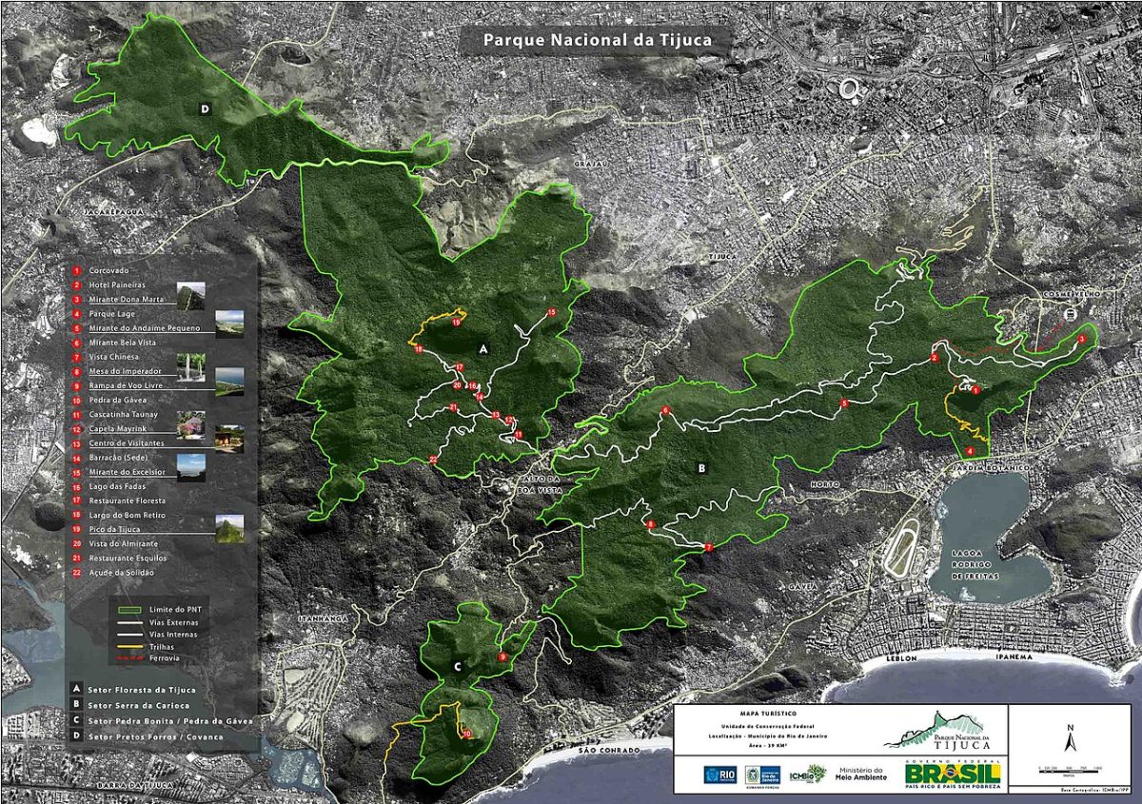
Task: Click the red marker 3 near Cosme Velho
Action: (1082, 339)
